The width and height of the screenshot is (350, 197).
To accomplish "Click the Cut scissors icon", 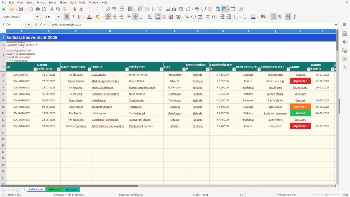I will [x=52, y=9].
